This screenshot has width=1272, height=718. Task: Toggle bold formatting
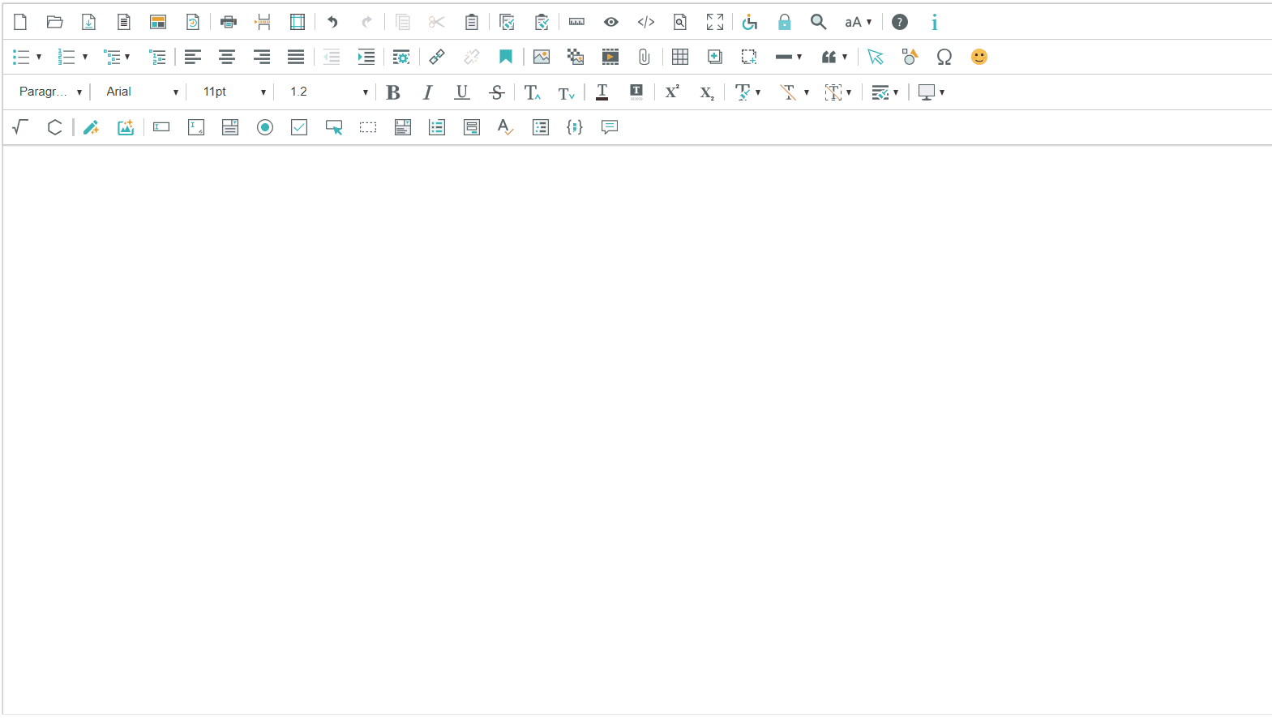click(x=393, y=92)
